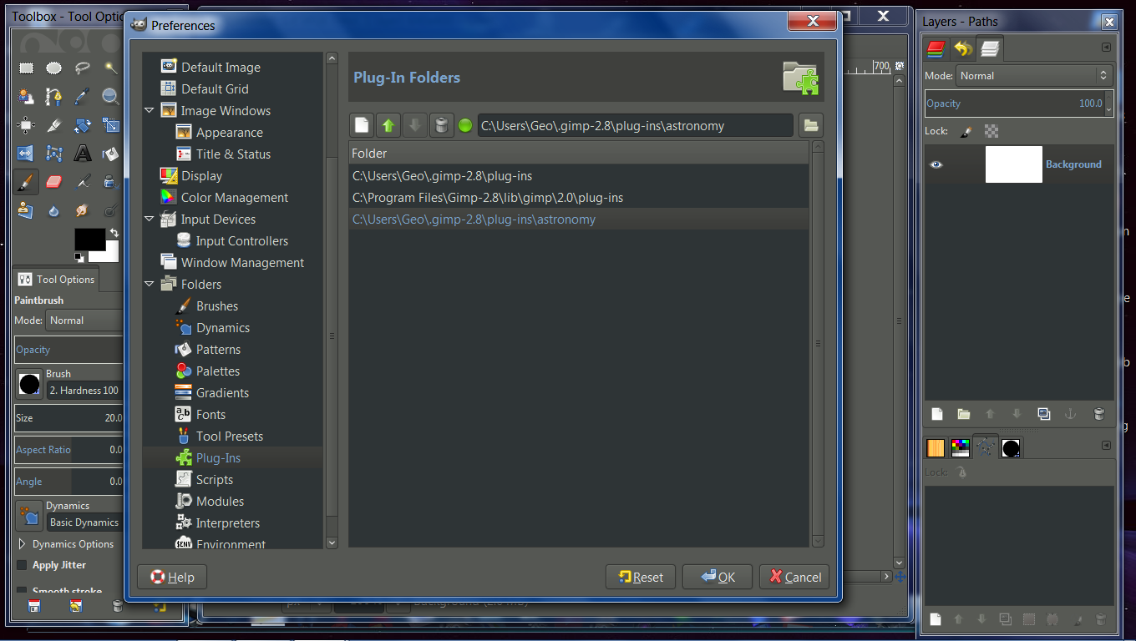Pick the Clone stamp tool

(26, 210)
